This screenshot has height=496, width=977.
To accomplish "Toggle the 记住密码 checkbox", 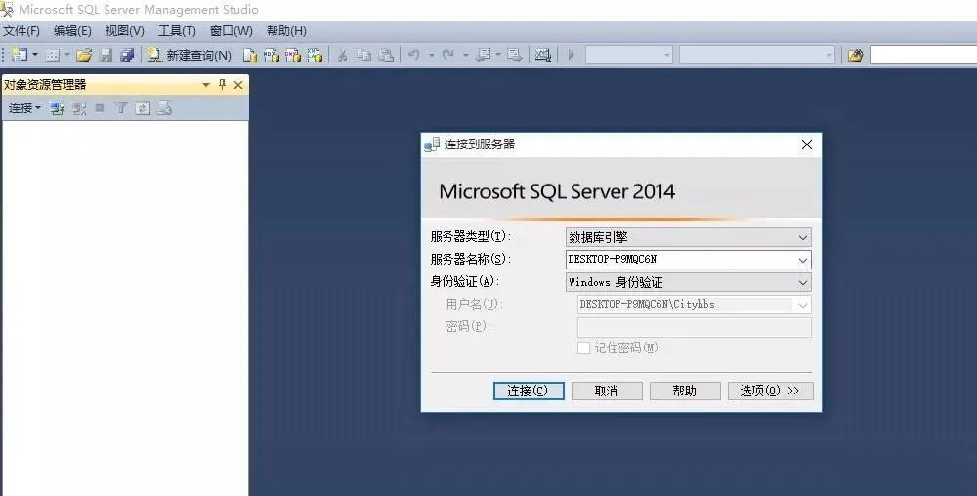I will (x=584, y=348).
